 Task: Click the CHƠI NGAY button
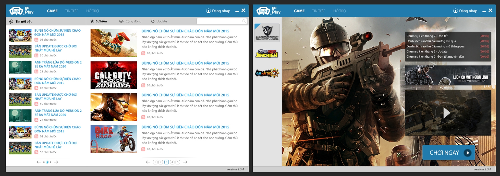(x=448, y=153)
